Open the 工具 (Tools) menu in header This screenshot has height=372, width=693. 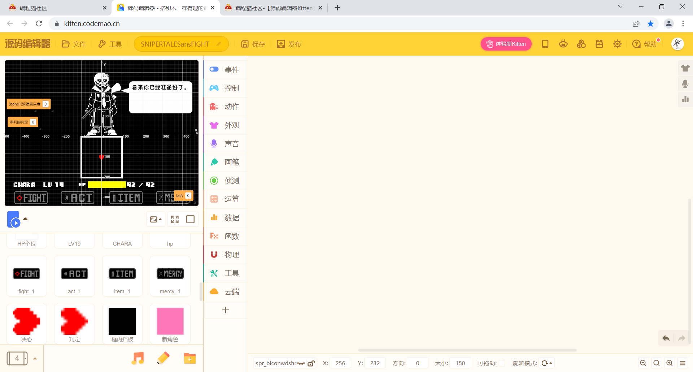(x=110, y=44)
